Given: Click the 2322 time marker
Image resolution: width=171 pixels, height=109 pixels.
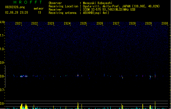Looking at the screenshot, I should (35, 23).
